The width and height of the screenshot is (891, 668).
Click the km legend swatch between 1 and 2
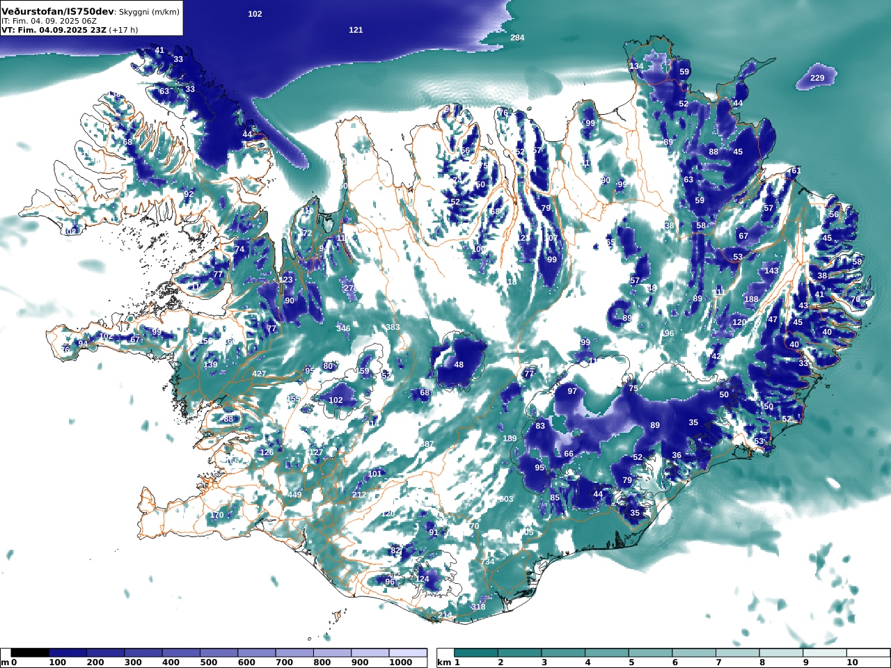pyautogui.click(x=477, y=653)
